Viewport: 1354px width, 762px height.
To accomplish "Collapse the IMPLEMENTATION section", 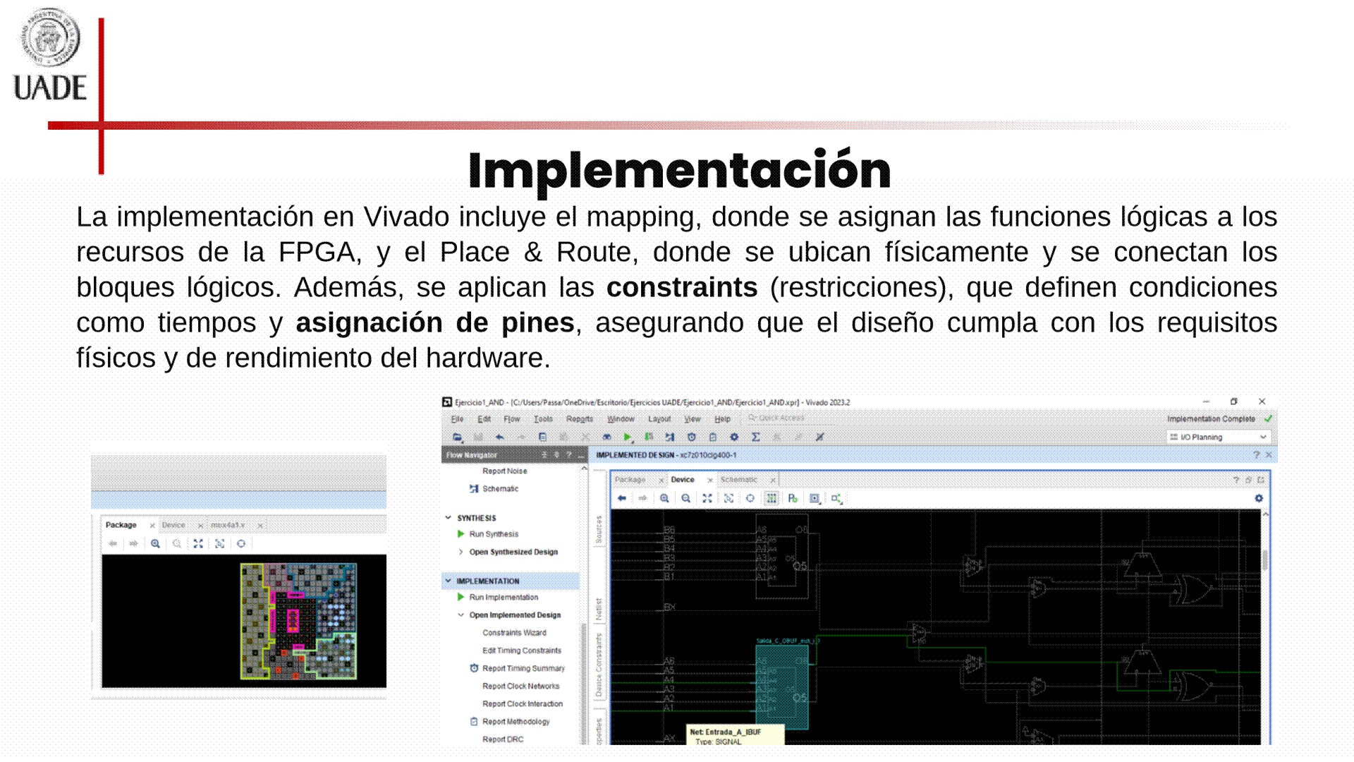I will tap(448, 581).
